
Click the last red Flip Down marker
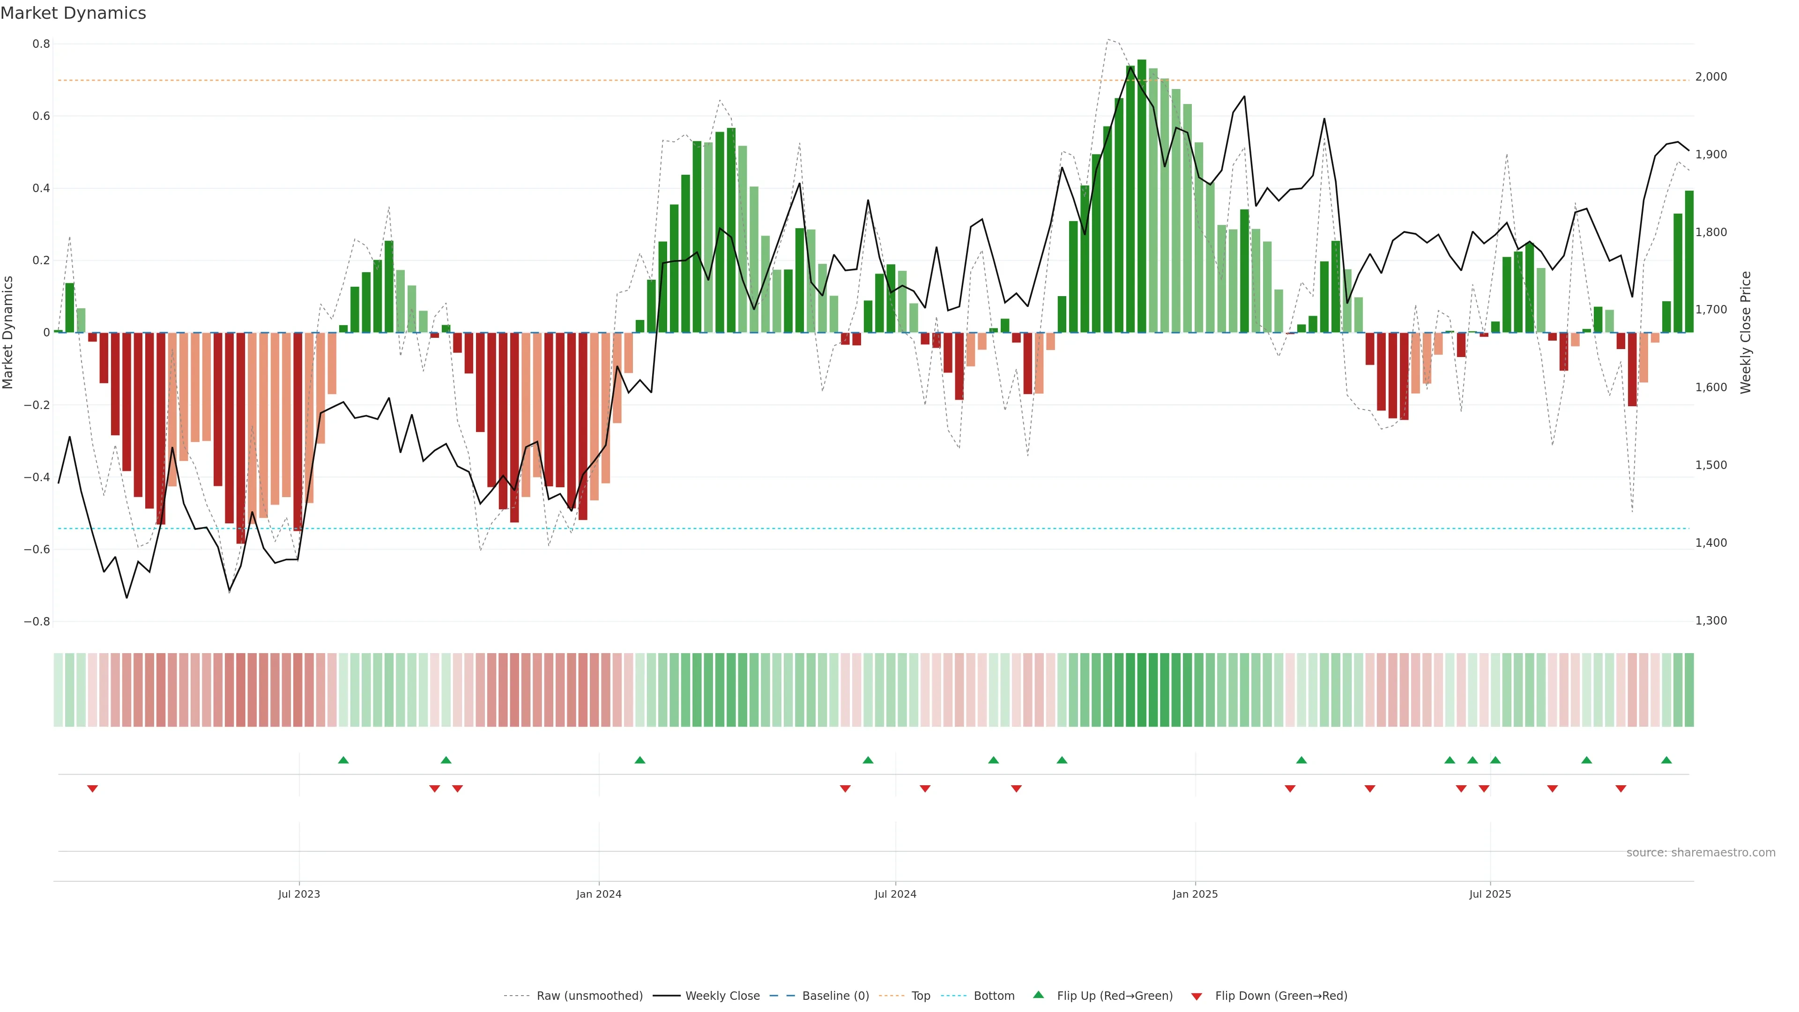coord(1621,789)
